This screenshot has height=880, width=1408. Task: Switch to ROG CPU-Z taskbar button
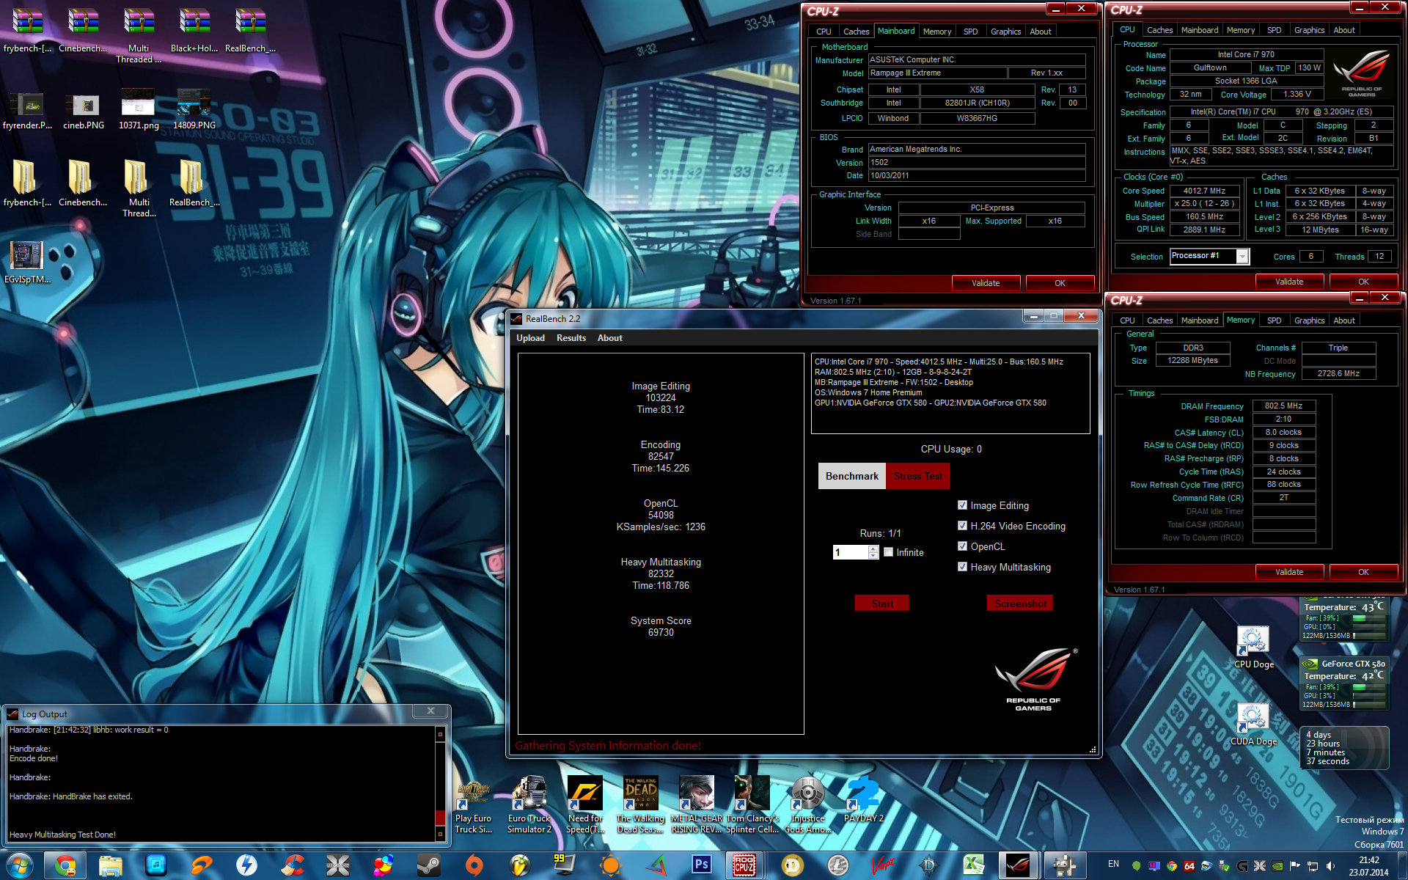(x=745, y=866)
